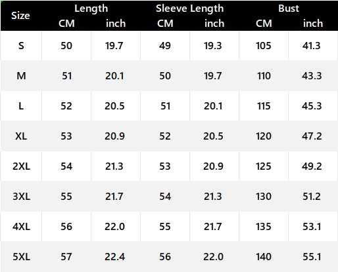
Task: Select the 3XL size row label
Action: click(x=21, y=197)
